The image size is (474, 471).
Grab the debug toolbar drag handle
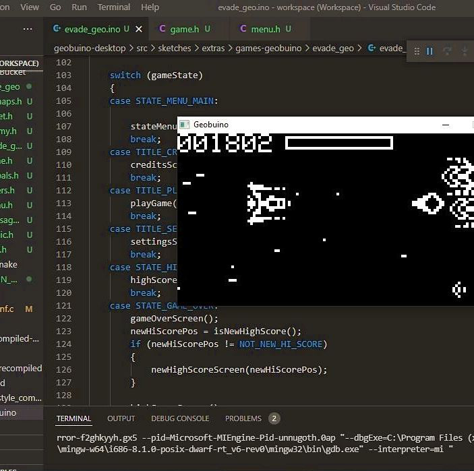417,51
